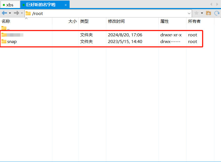
Task: Click the forward navigation arrow
Action: (x=16, y=13)
